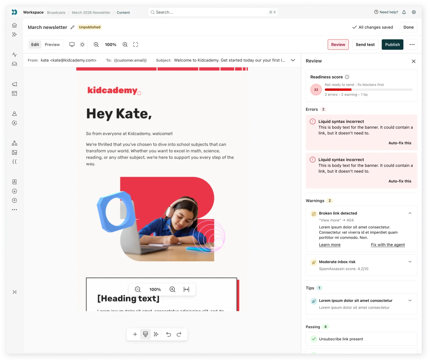This screenshot has width=430, height=362.
Task: Click the pencil icon to rename newsletter
Action: coord(73,27)
